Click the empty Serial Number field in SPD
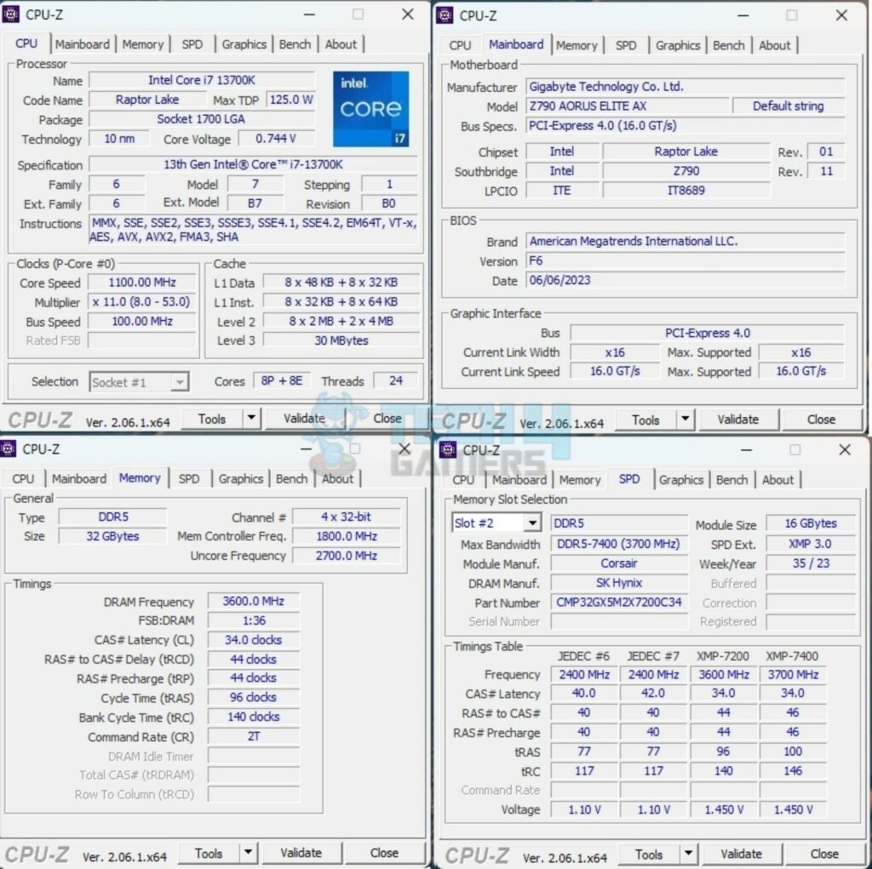This screenshot has height=869, width=872. (x=619, y=621)
